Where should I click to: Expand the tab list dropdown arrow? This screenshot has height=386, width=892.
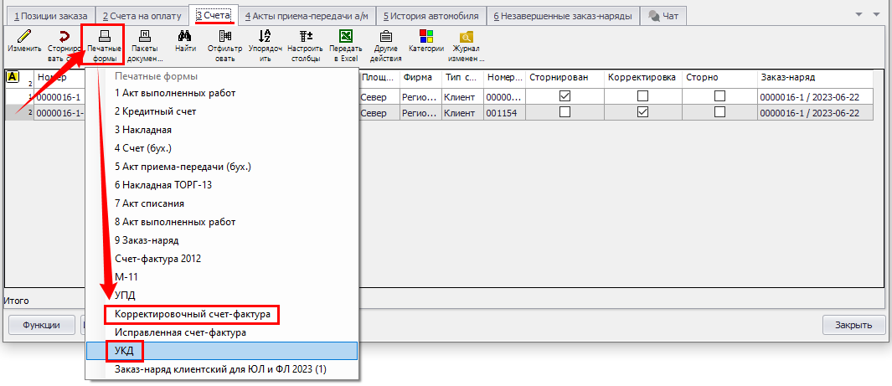(858, 15)
